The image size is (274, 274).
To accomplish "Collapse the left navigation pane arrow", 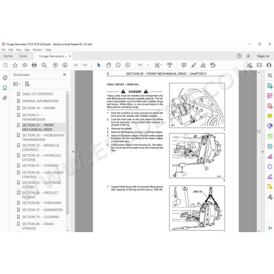I will pyautogui.click(x=73, y=152).
